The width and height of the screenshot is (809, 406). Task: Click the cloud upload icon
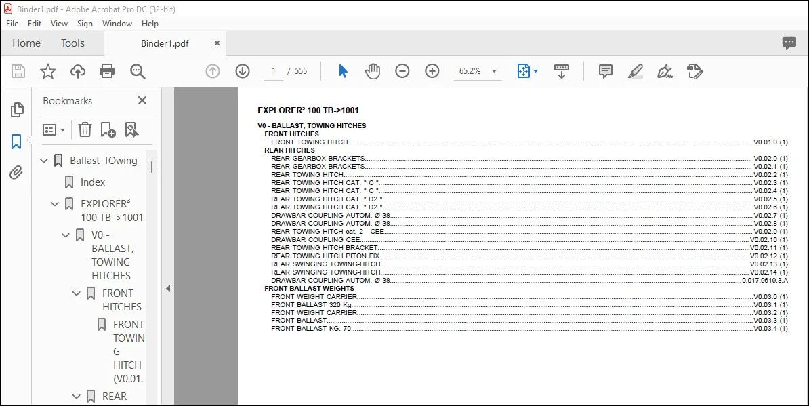tap(78, 71)
